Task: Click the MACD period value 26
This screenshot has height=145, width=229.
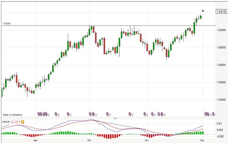Action: coord(16,122)
